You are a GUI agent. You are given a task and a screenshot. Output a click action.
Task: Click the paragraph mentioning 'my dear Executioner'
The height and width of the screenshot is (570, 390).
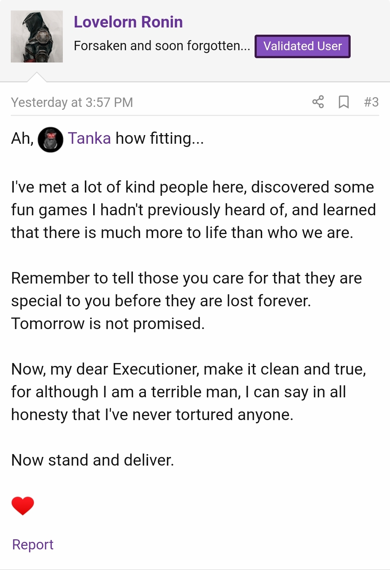pos(188,392)
